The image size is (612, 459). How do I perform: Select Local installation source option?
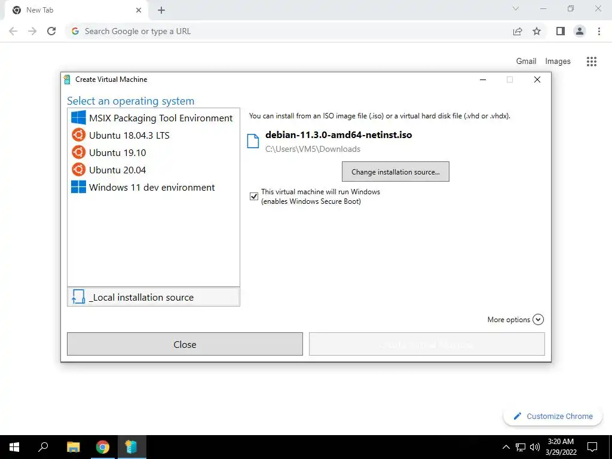click(x=154, y=297)
